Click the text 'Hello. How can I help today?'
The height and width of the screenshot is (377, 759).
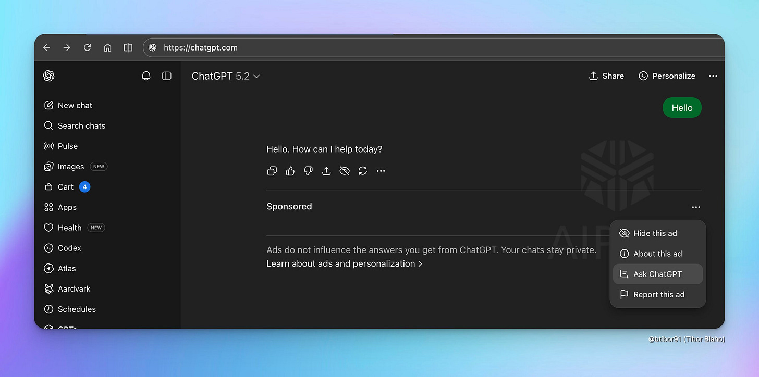pos(324,149)
